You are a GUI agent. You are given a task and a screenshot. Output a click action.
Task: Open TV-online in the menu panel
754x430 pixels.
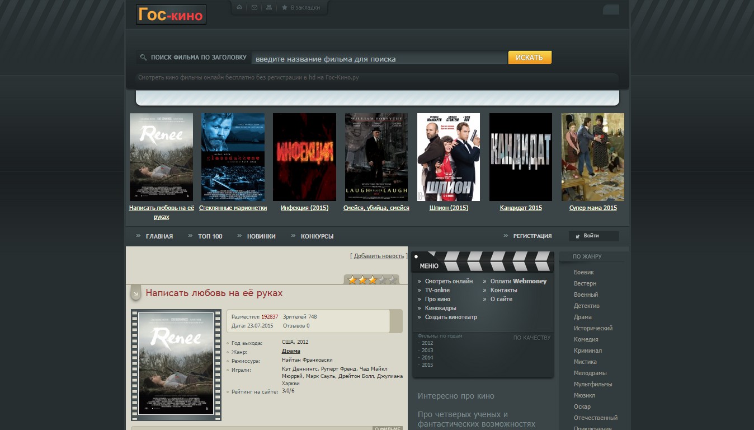point(437,290)
